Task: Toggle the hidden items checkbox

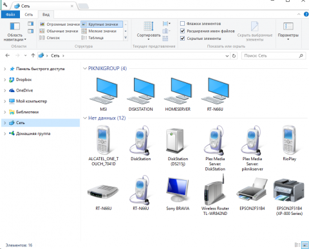Action: coord(182,39)
